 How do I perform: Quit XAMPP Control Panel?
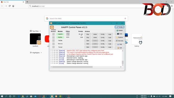[119, 48]
